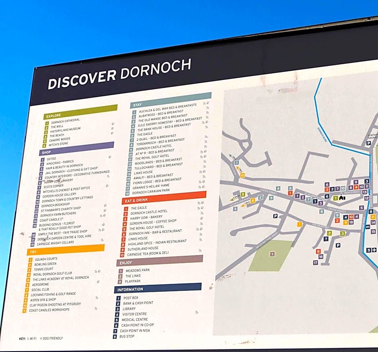Click the parking icon near Station Square
Image resolution: width=378 pixels, height=352 pixels.
368,143
